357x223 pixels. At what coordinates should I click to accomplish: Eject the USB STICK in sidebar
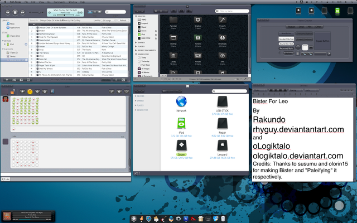coord(156,38)
